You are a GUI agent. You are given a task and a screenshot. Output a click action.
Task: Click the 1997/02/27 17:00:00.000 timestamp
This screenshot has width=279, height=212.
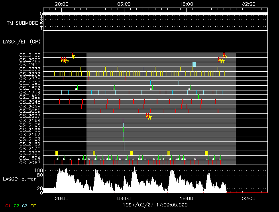pyautogui.click(x=155, y=204)
